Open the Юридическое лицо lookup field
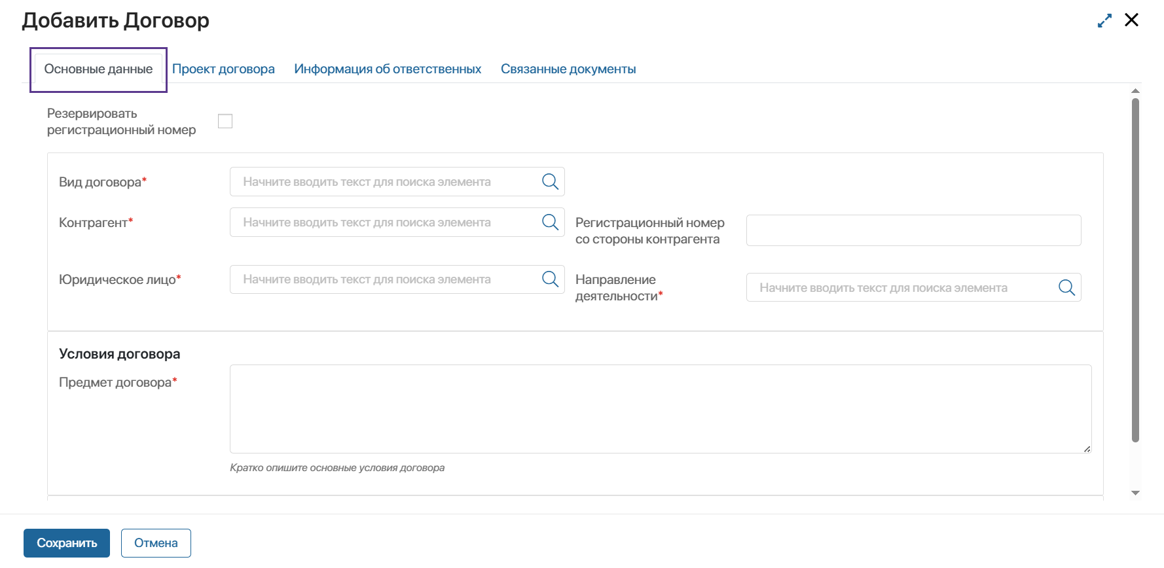The image size is (1164, 568). click(386, 279)
